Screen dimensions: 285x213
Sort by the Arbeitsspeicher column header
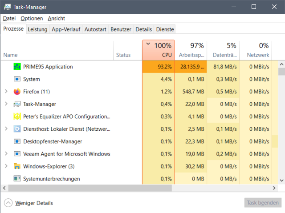pos(191,50)
